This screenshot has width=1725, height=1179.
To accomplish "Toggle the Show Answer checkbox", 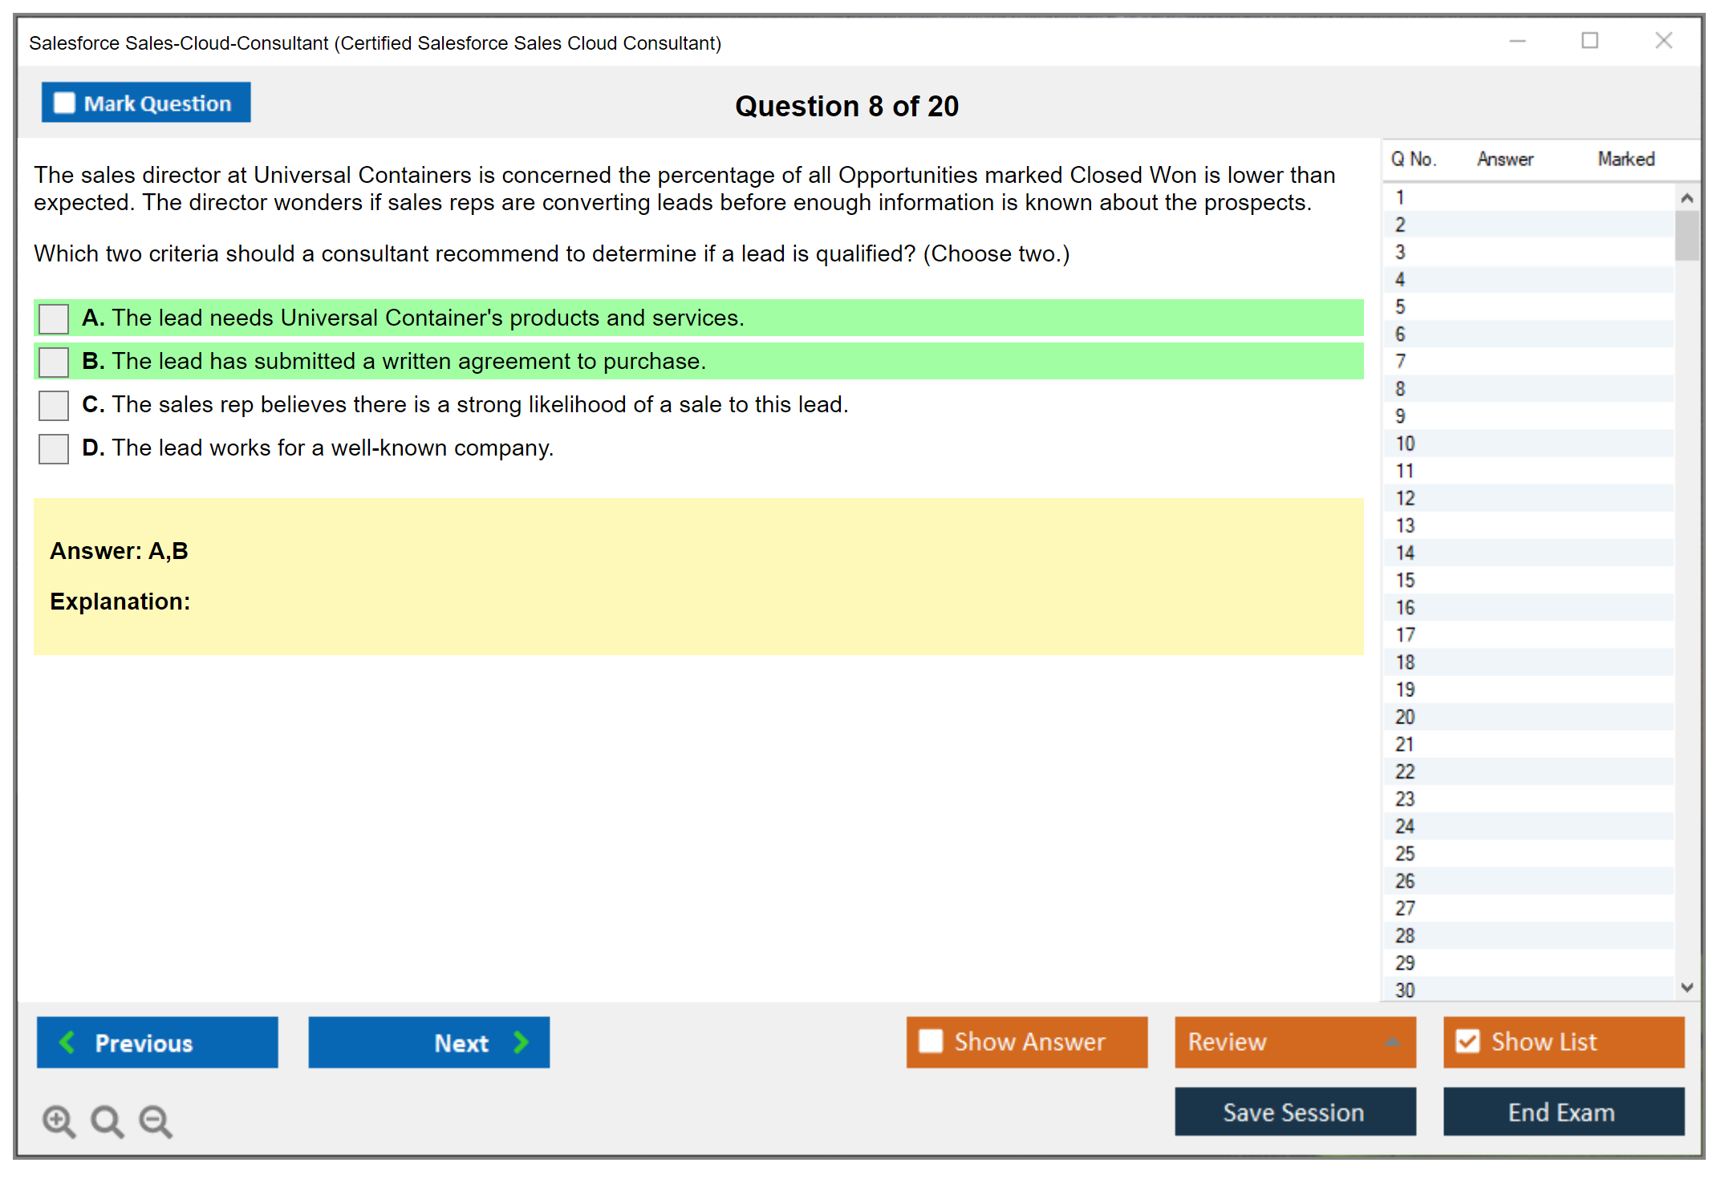I will coord(931,1041).
